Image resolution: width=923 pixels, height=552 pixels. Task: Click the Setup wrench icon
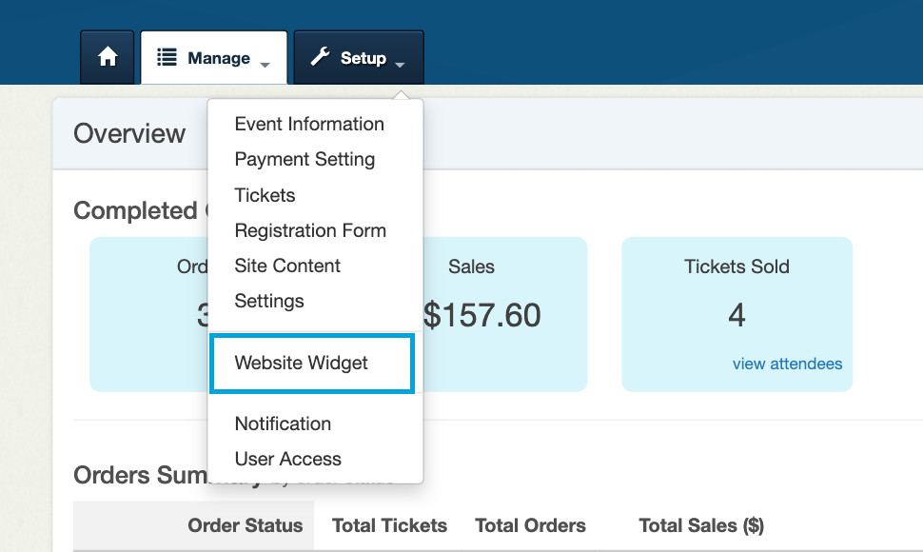pyautogui.click(x=321, y=57)
